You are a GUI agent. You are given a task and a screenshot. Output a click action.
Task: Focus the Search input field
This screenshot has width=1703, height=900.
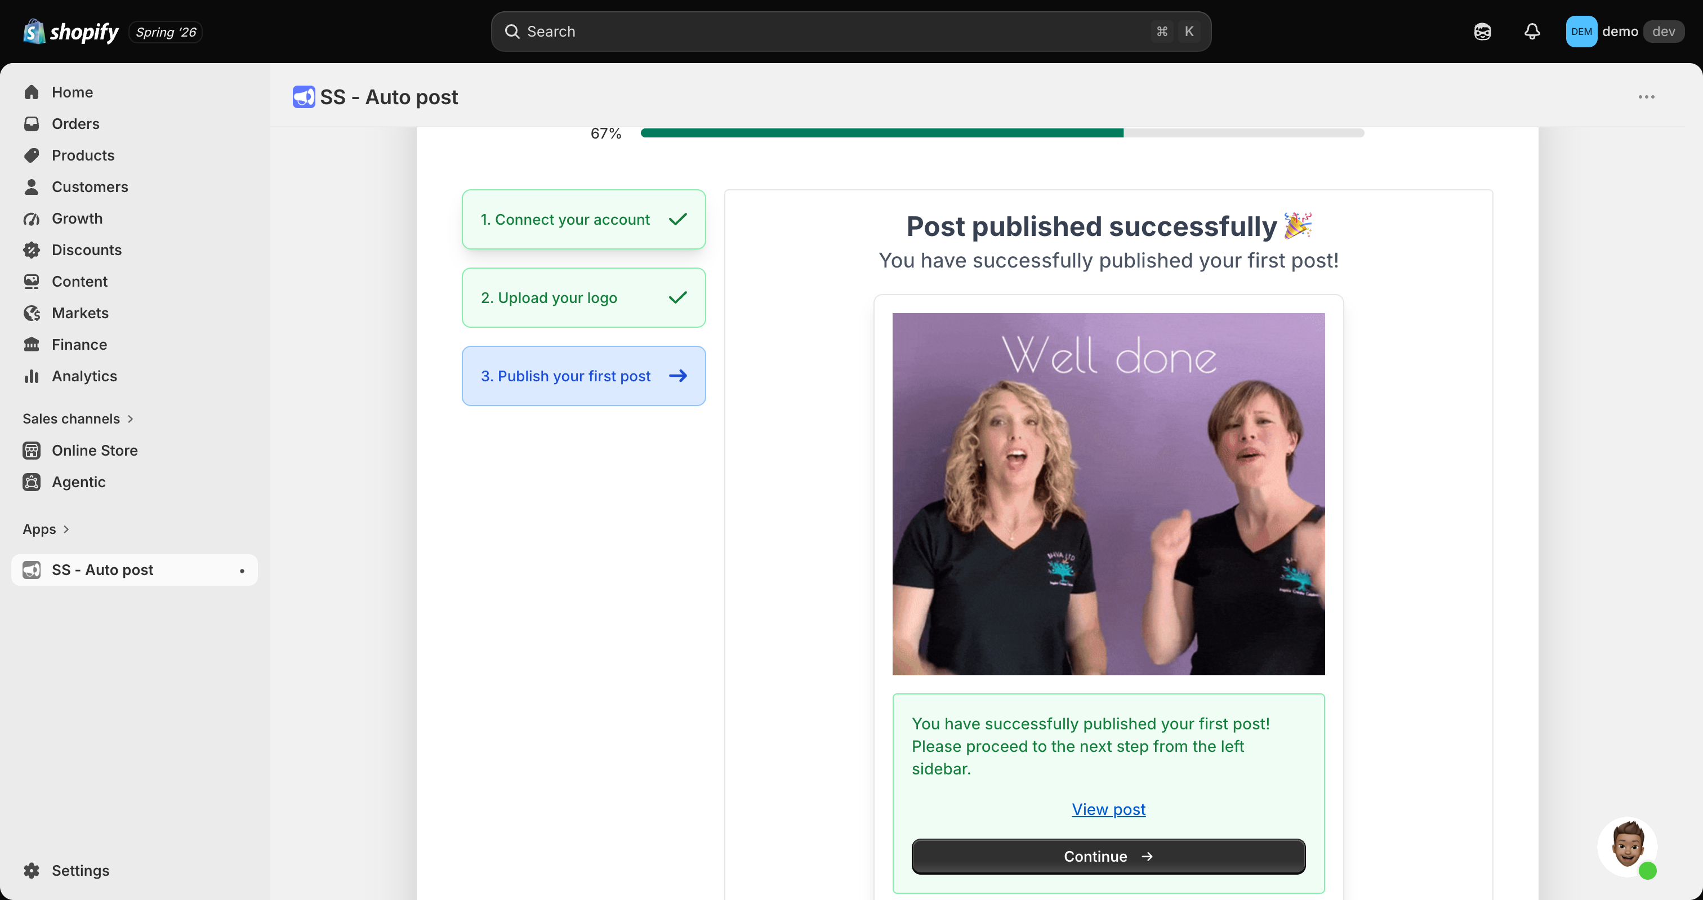click(x=851, y=31)
